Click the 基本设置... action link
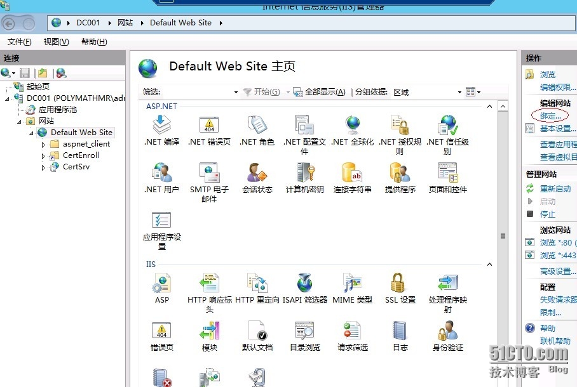577x387 pixels. click(x=558, y=129)
